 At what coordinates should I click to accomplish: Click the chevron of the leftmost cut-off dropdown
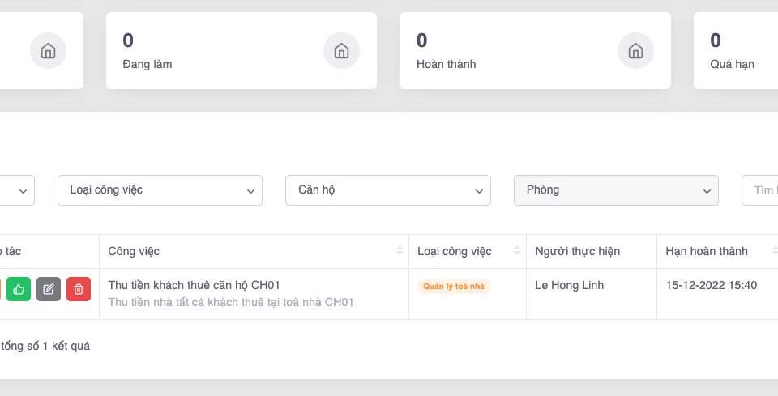pyautogui.click(x=23, y=190)
